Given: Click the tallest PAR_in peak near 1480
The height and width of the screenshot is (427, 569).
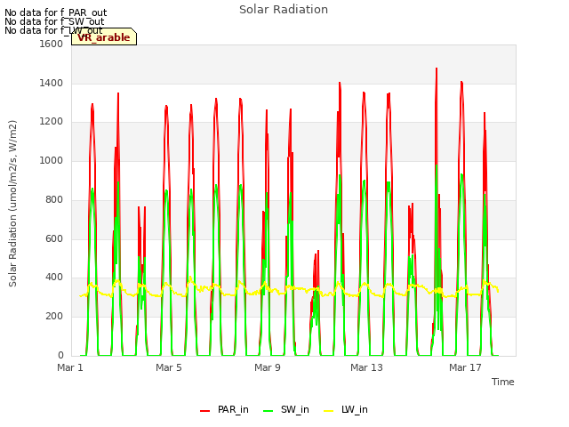Looking at the screenshot, I should (437, 69).
